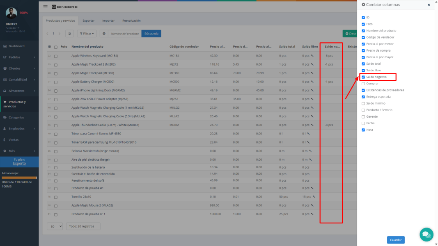The height and width of the screenshot is (246, 438).
Task: Click the Búsqueda search button
Action: pyautogui.click(x=151, y=34)
